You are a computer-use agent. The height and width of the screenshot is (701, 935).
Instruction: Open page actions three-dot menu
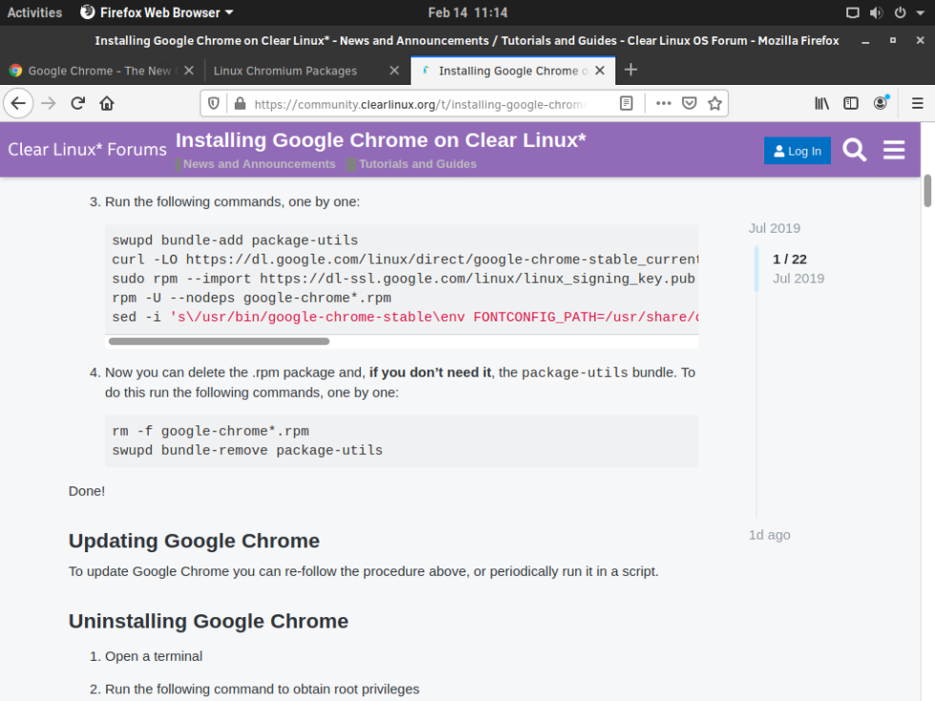click(x=663, y=103)
